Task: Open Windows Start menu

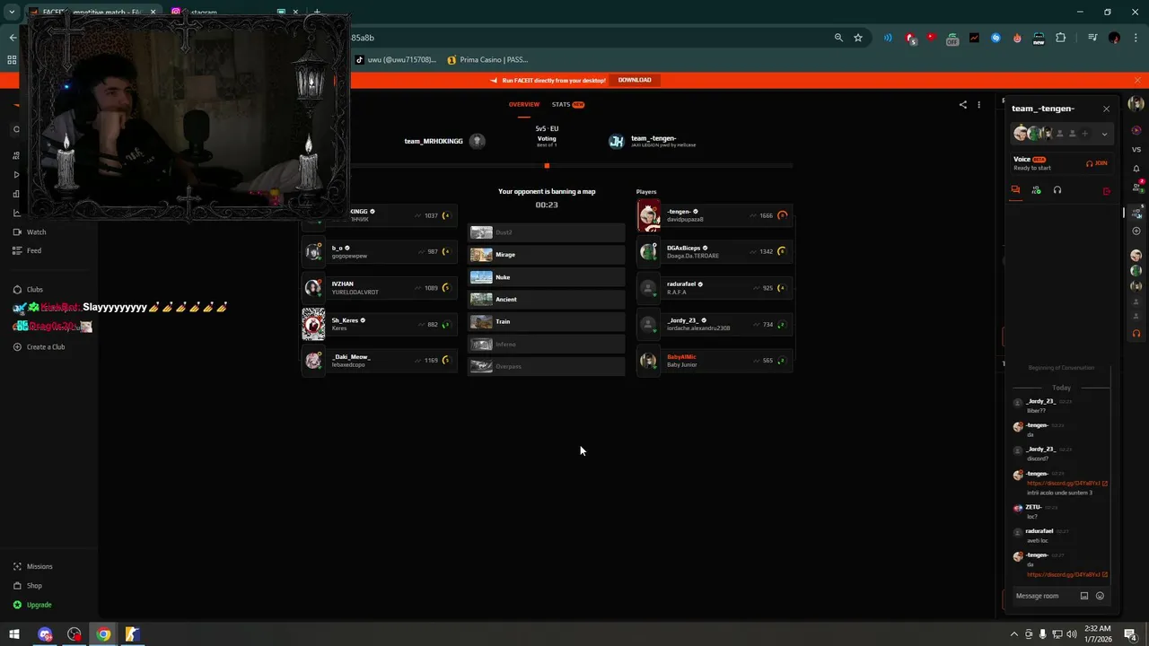Action: point(13,634)
